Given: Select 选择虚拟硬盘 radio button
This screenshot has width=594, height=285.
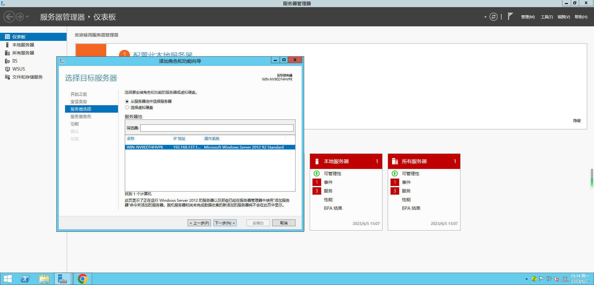Looking at the screenshot, I should point(127,108).
